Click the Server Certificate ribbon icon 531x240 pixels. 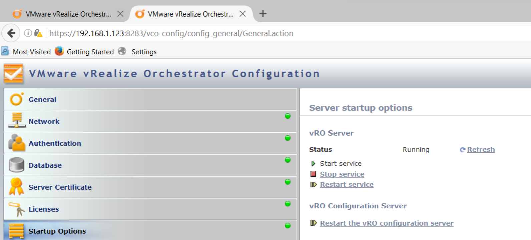[16, 186]
